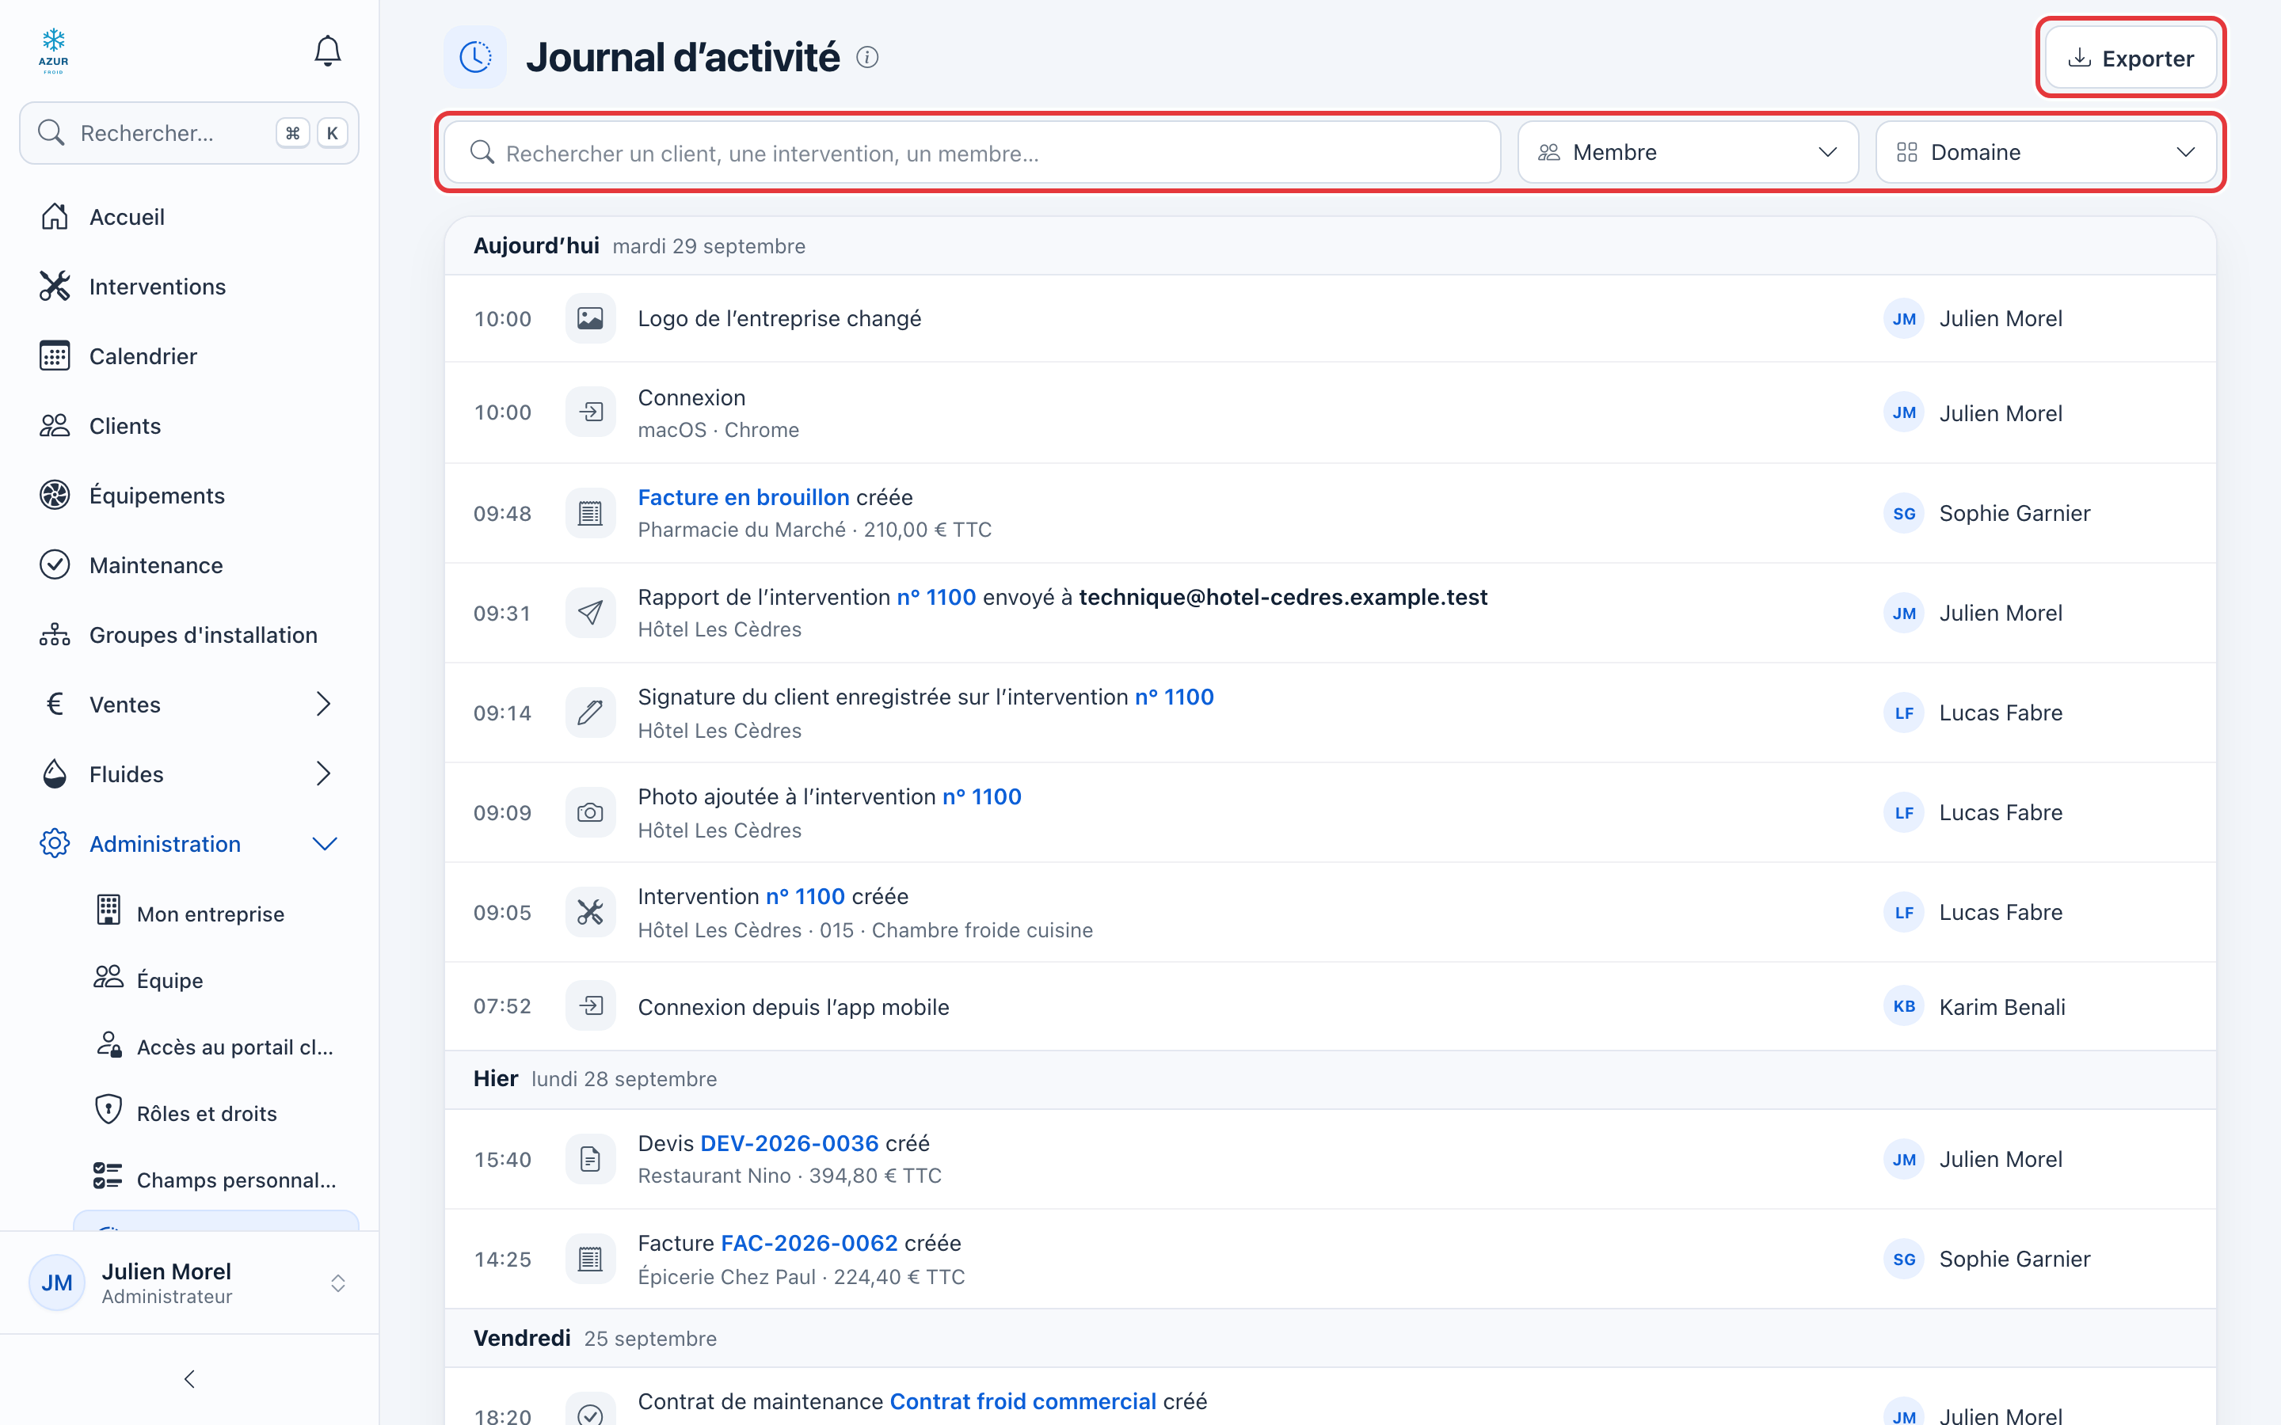The image size is (2281, 1425).
Task: Open the Domaine filter dropdown
Action: tap(2045, 153)
